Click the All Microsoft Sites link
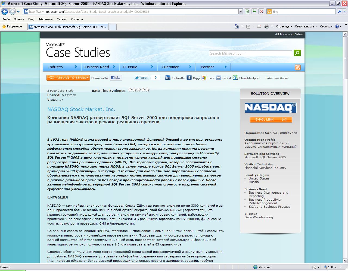The height and width of the screenshot is (271, 348). click(x=289, y=34)
